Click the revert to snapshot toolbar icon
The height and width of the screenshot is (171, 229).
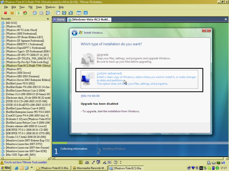(x=41, y=13)
